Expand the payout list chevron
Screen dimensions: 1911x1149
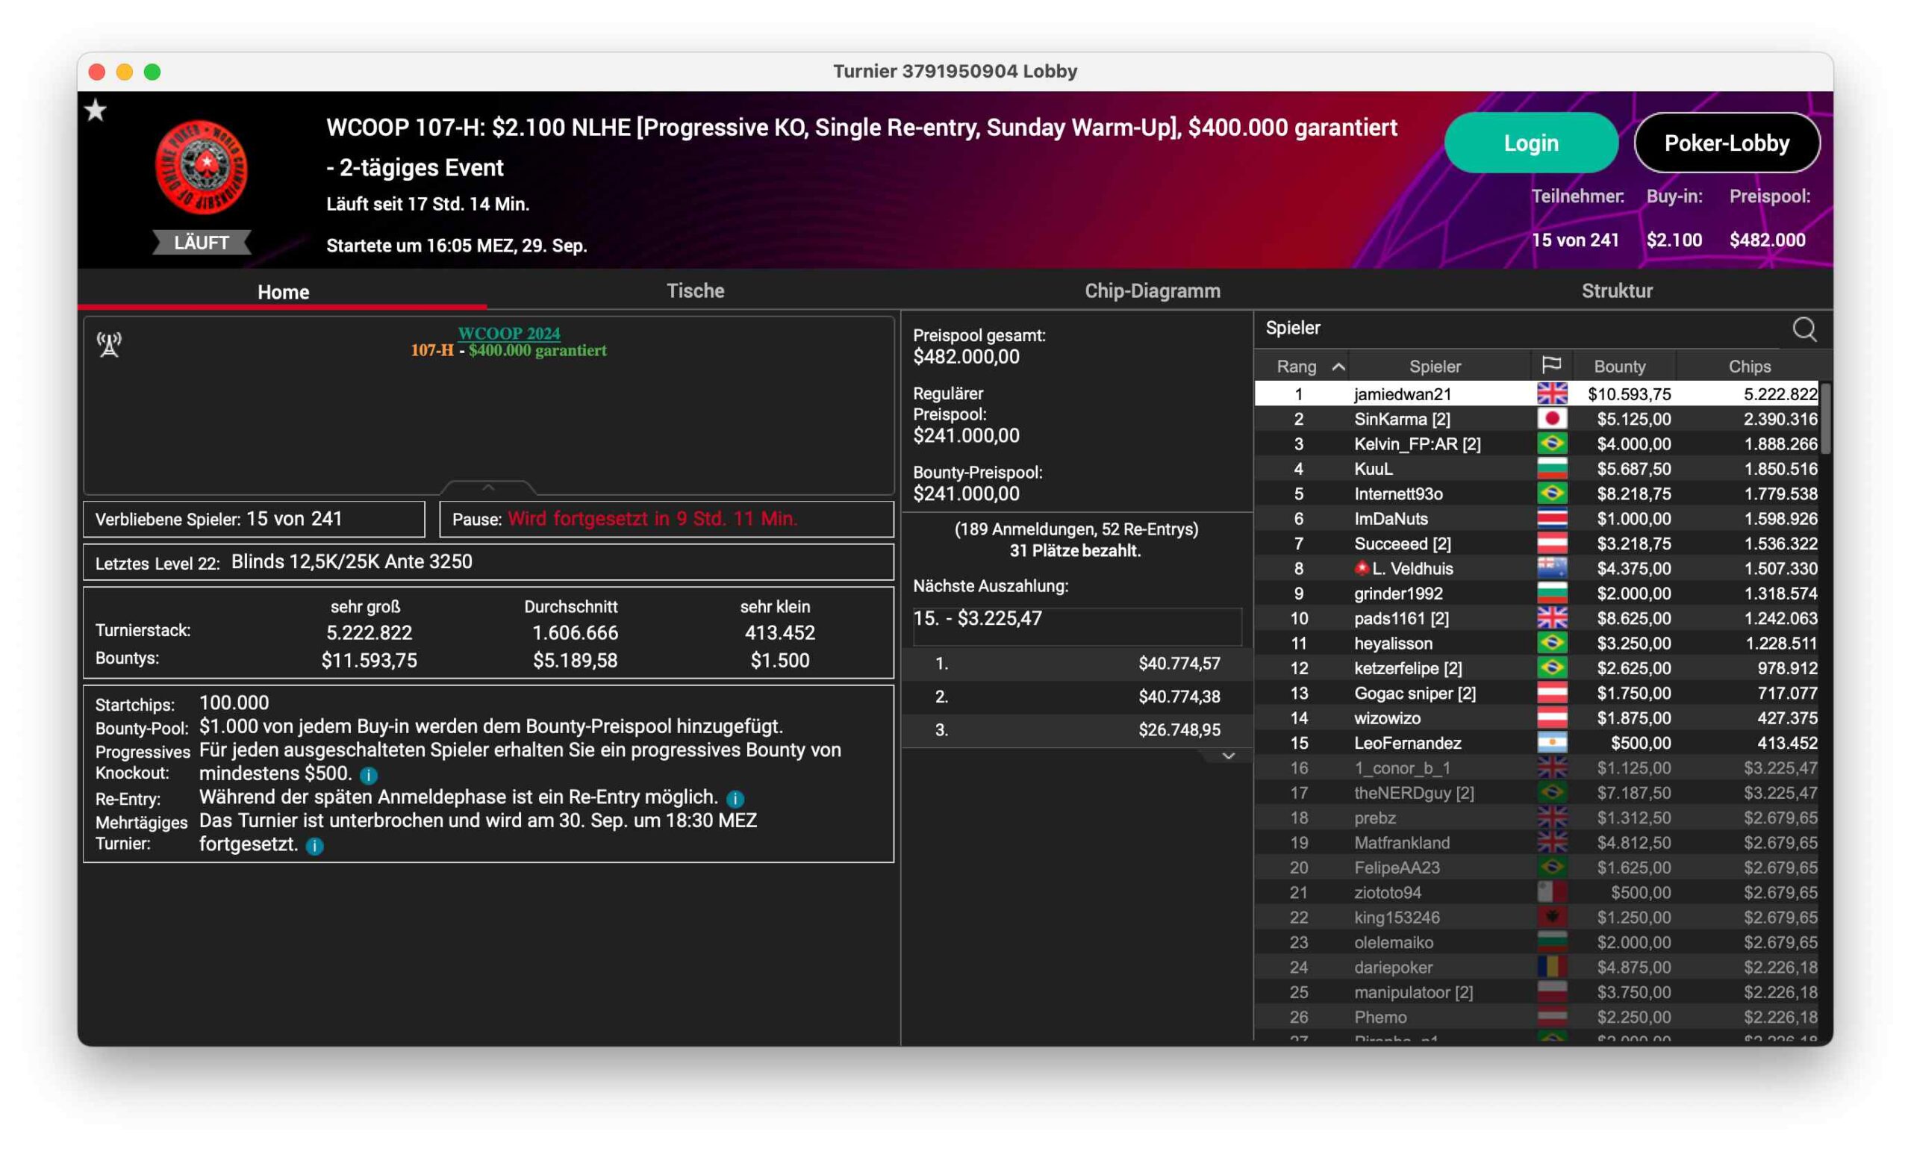pyautogui.click(x=1227, y=756)
